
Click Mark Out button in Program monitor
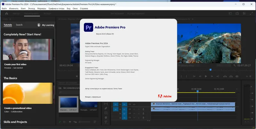186,76
